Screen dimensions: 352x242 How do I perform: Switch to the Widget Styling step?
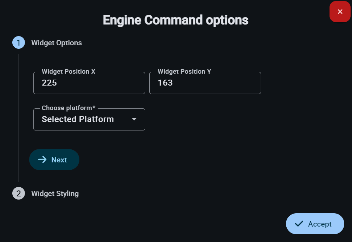click(55, 194)
